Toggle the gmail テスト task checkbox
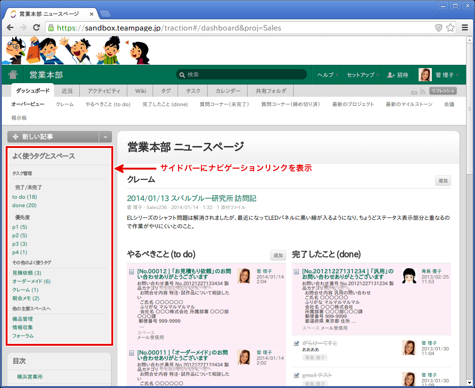The height and width of the screenshot is (388, 475). (x=296, y=375)
